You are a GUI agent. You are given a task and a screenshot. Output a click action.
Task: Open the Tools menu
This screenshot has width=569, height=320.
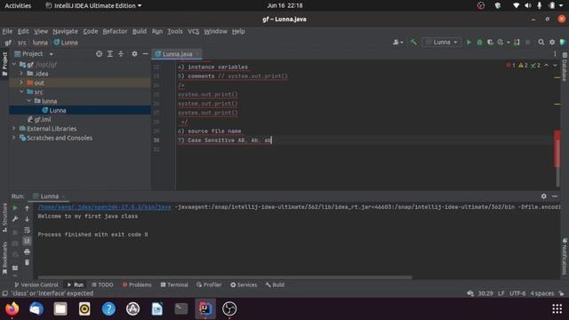pos(175,31)
